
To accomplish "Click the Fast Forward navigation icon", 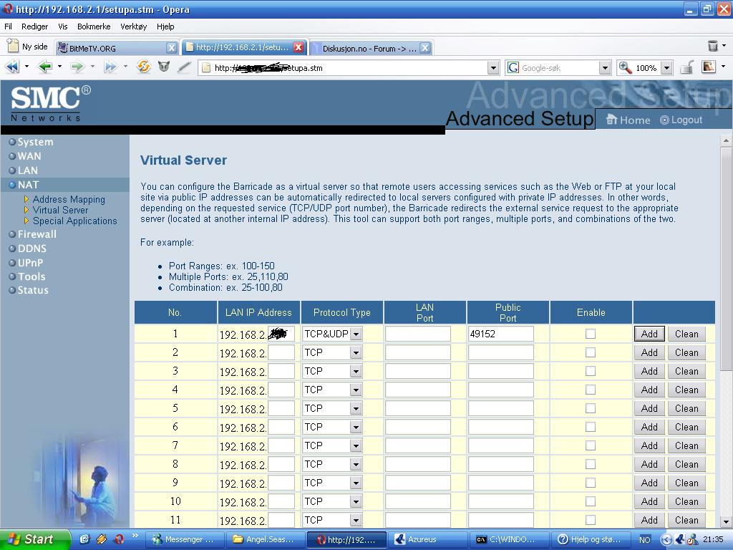I will [110, 67].
